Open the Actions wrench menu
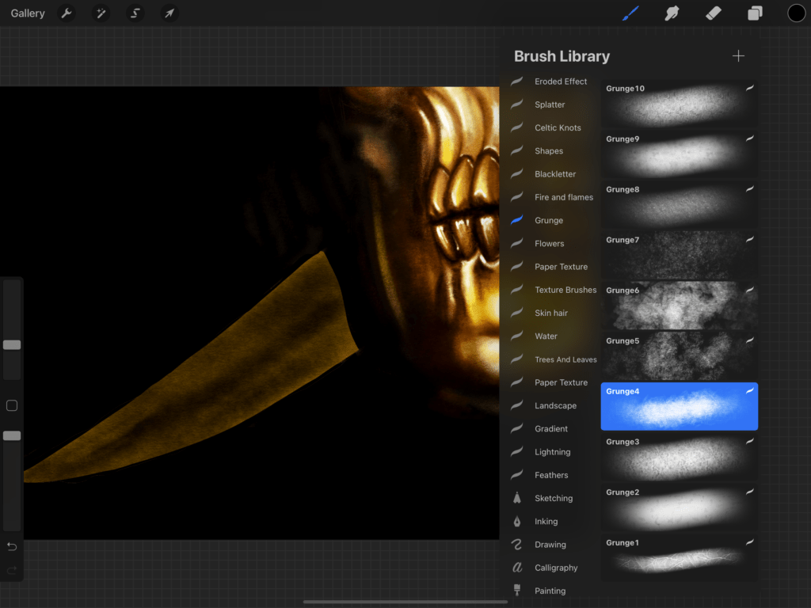This screenshot has width=811, height=608. (x=67, y=13)
